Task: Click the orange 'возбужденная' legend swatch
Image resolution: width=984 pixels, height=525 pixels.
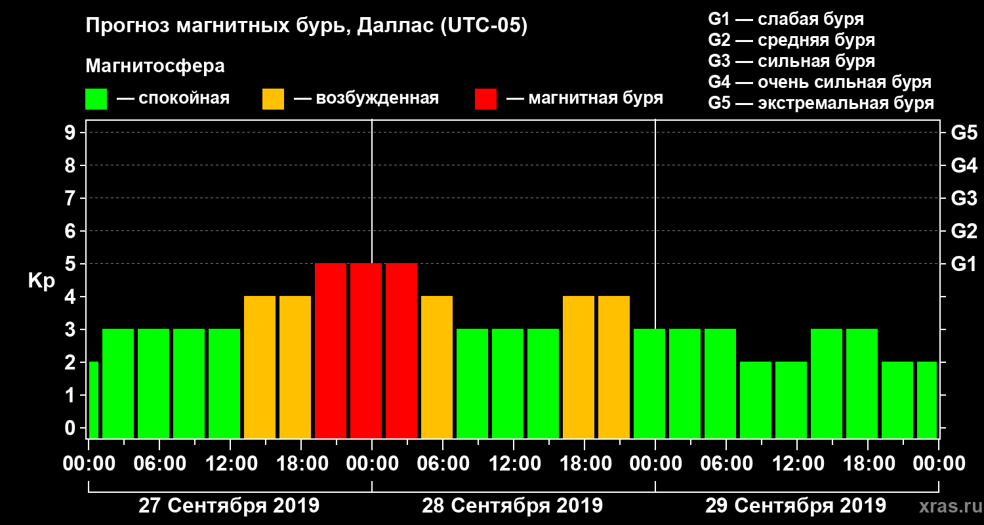Action: [274, 99]
